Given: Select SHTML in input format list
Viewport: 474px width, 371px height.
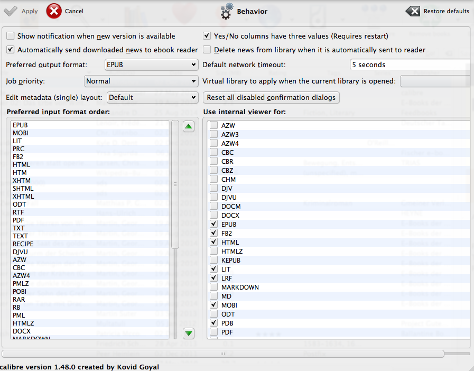Looking at the screenshot, I should tap(90, 188).
